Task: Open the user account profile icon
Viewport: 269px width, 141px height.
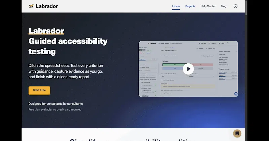Action: point(236,6)
